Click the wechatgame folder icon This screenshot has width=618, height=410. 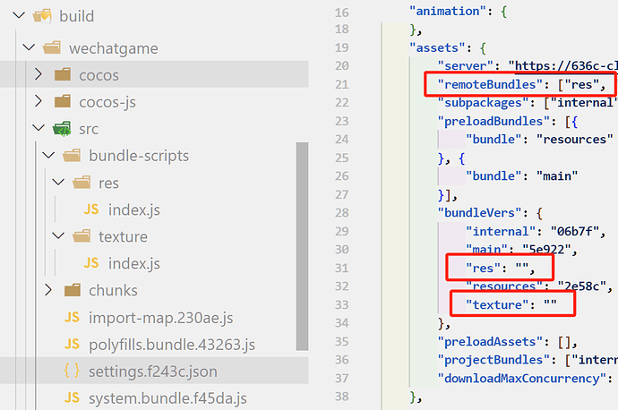point(51,47)
